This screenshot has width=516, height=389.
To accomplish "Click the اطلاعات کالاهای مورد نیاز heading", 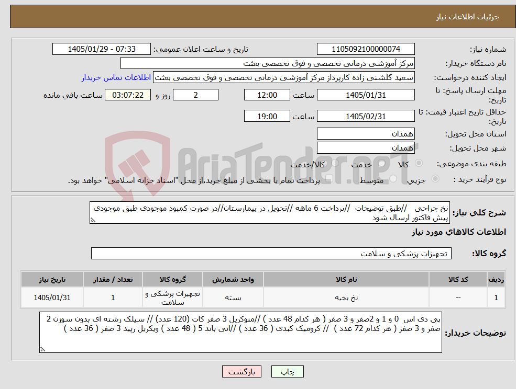I will [x=459, y=232].
